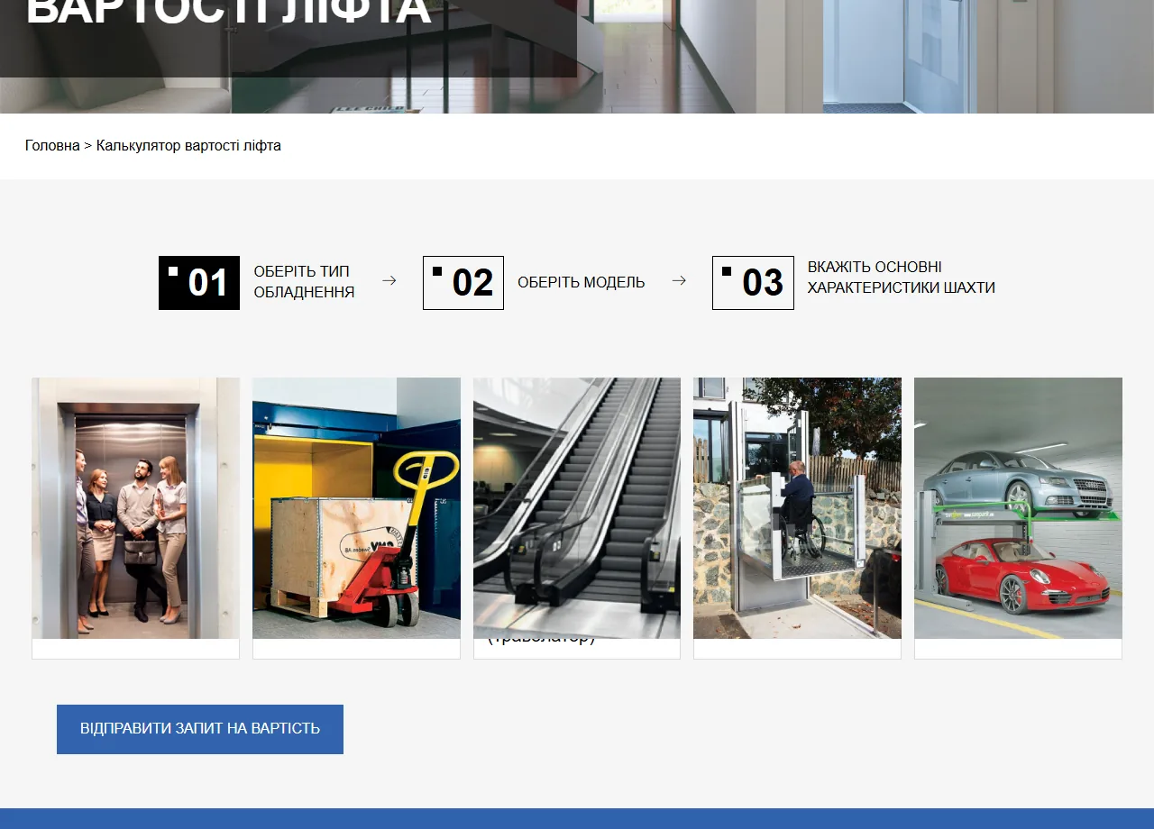Click the 'Оберіть тип обладнання' step label
The width and height of the screenshot is (1154, 829).
click(304, 282)
